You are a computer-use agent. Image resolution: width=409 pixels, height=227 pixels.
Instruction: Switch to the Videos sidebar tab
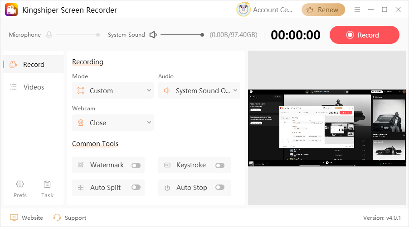[34, 87]
